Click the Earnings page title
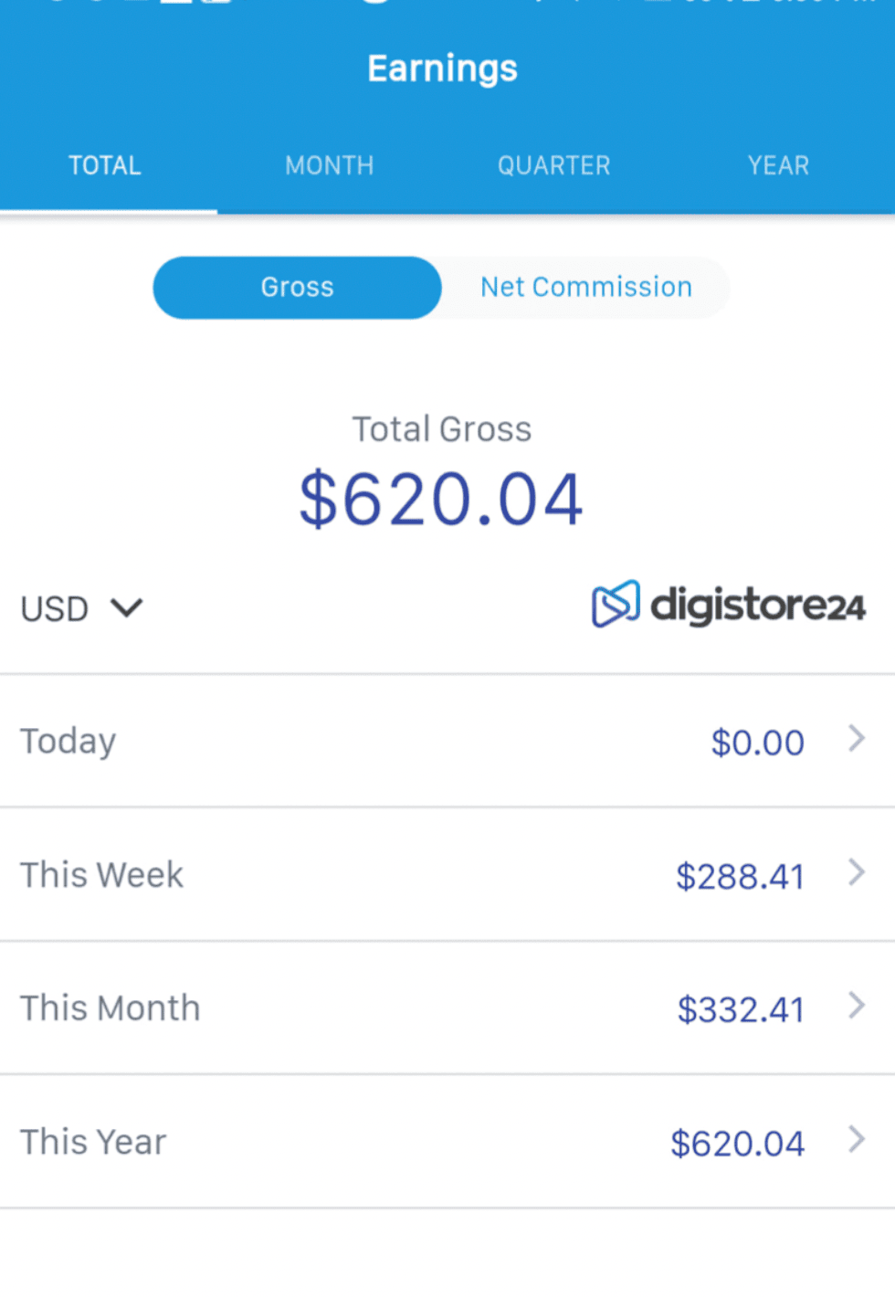This screenshot has width=895, height=1297. tap(442, 69)
